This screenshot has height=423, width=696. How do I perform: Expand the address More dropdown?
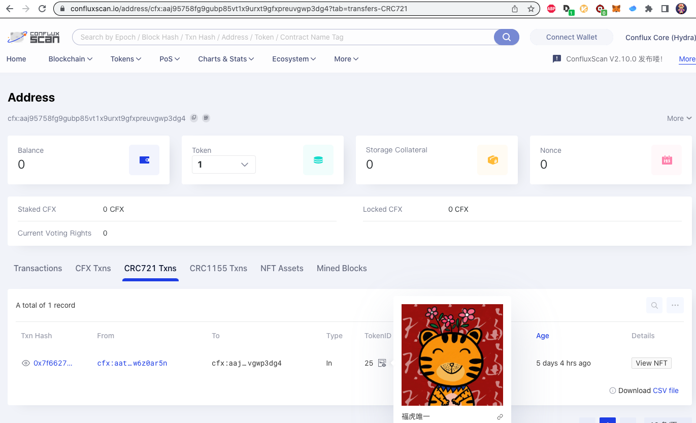coord(679,118)
